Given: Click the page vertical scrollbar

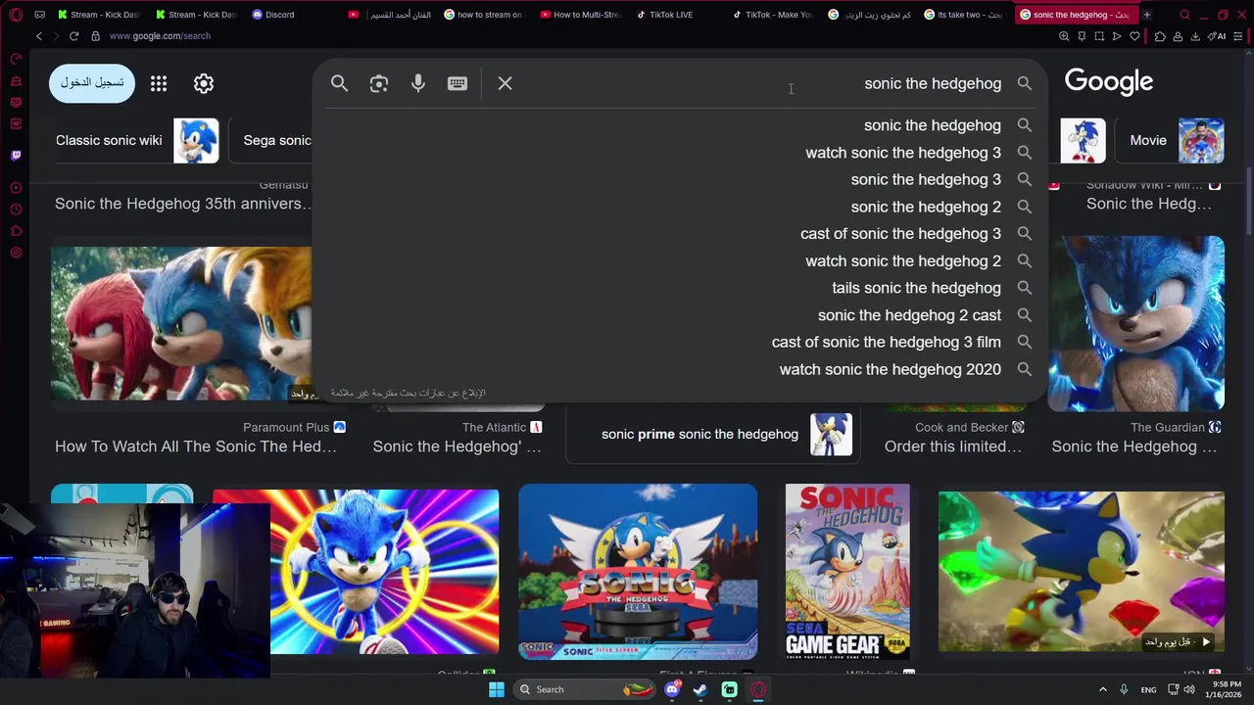Looking at the screenshot, I should pyautogui.click(x=1248, y=201).
